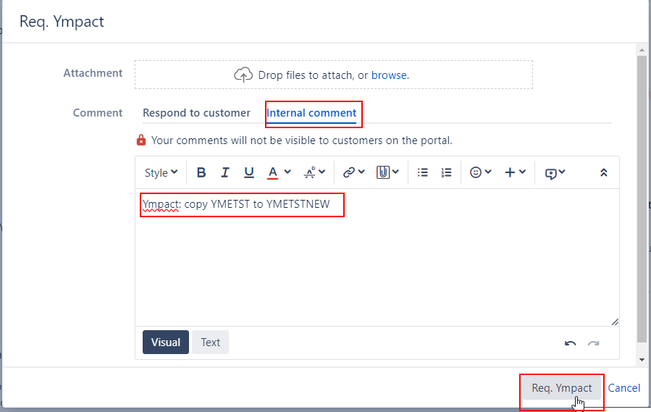Screen dimensions: 651x412
Task: Open the Style dropdown
Action: [161, 172]
